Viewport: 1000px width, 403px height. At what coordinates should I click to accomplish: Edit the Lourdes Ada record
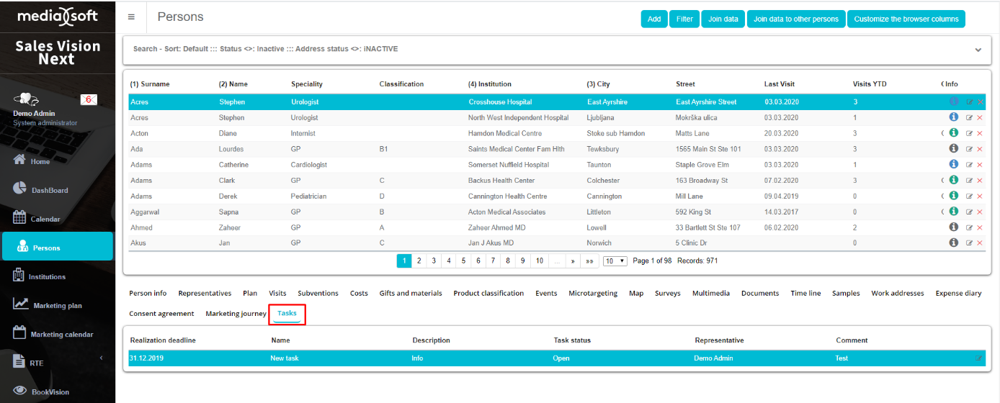click(969, 149)
